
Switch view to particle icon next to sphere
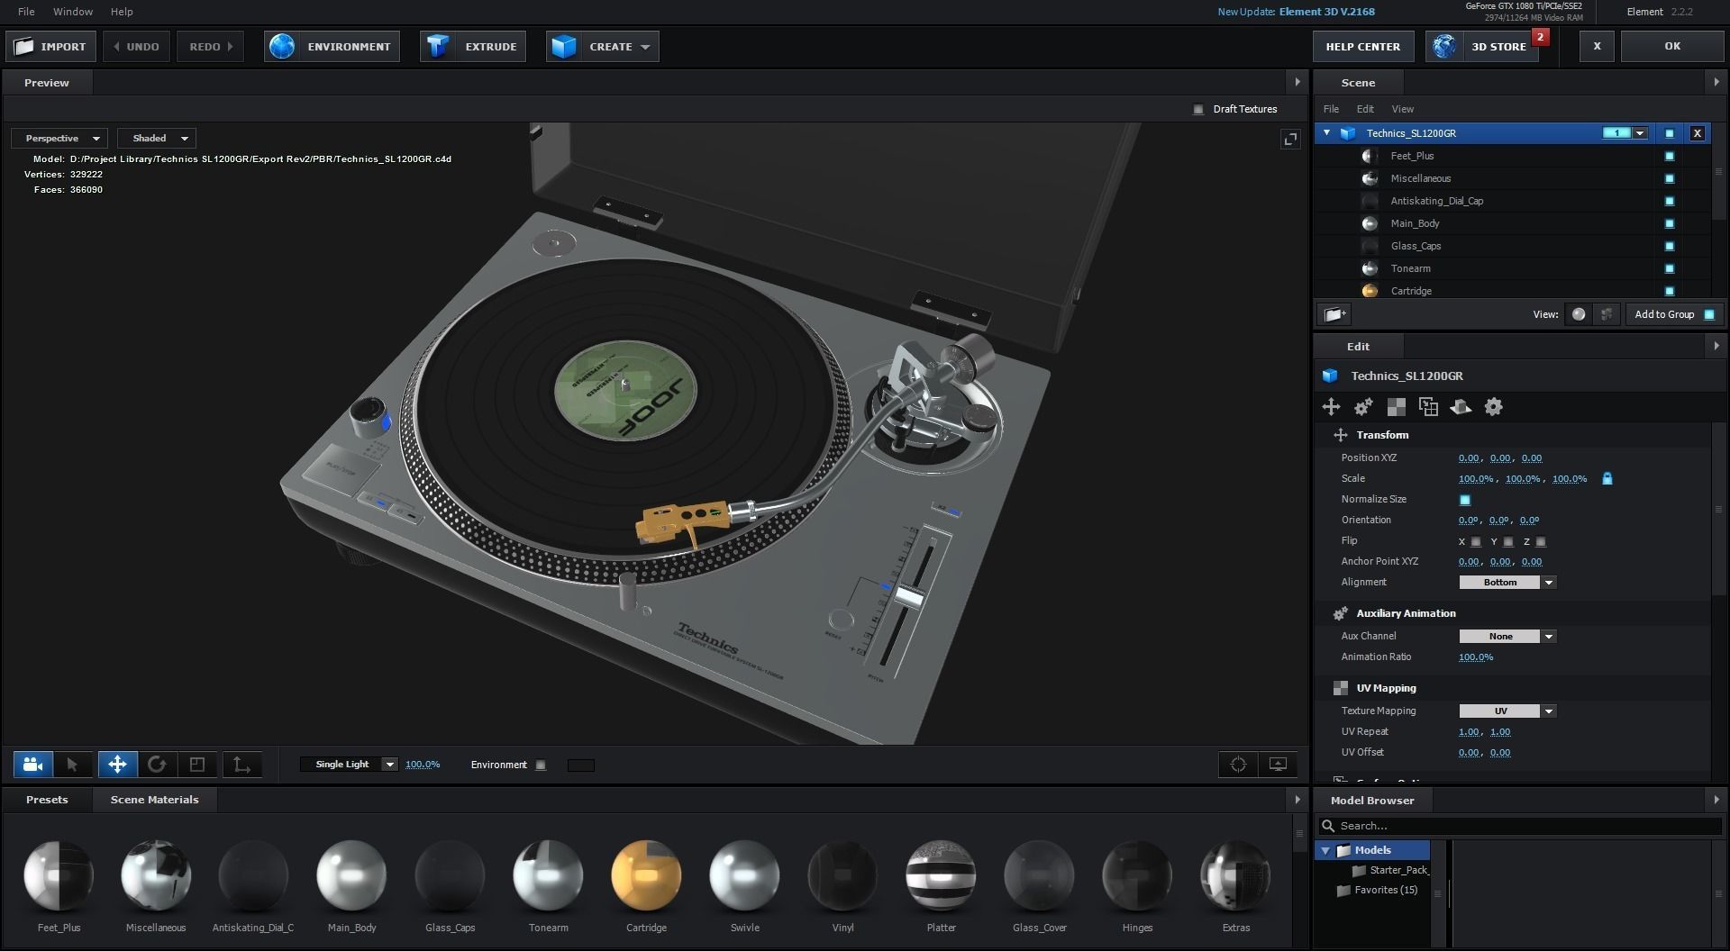tap(1606, 314)
